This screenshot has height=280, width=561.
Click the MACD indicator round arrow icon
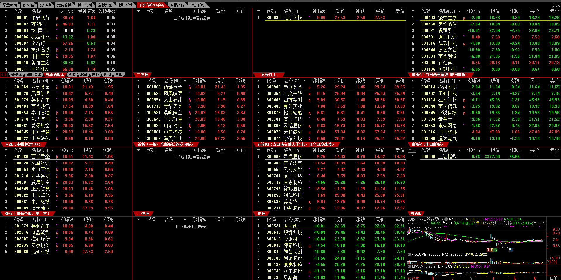409,267
